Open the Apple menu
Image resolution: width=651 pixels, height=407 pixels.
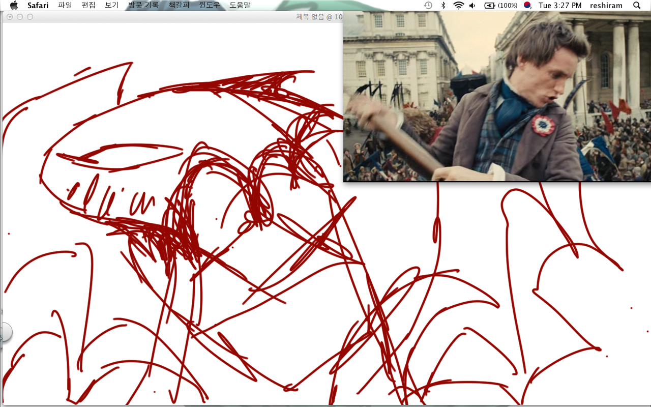tap(14, 5)
